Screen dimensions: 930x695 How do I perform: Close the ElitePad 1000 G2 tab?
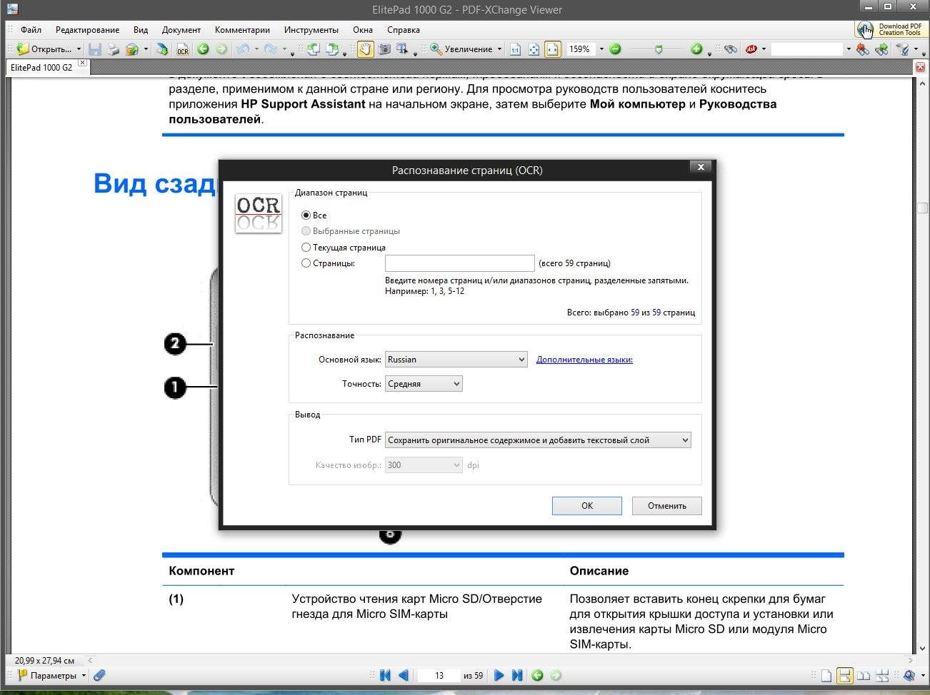pyautogui.click(x=82, y=63)
